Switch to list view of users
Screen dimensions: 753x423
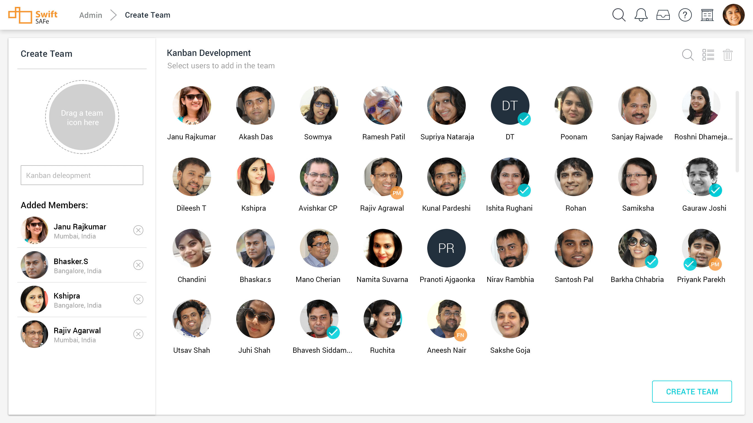click(708, 55)
